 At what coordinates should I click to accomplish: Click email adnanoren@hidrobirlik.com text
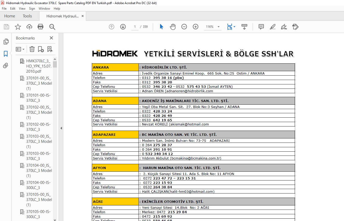pyautogui.click(x=190, y=91)
